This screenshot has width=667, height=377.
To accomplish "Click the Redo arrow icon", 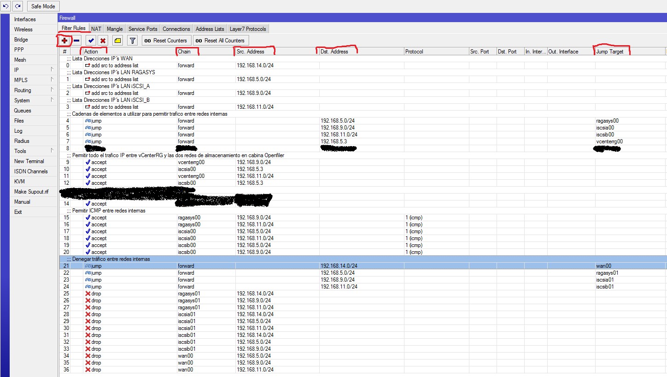I will point(18,6).
